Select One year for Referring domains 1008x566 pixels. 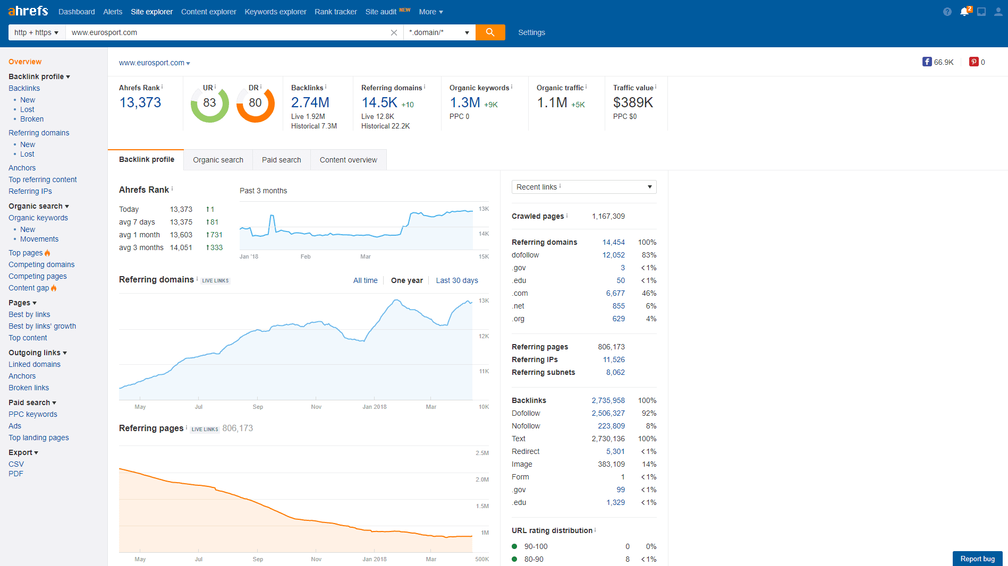tap(406, 280)
